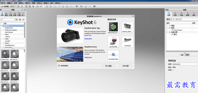The image size is (198, 93).
Task: Pause real-time rendering in the toolbar
Action: pos(18,6)
